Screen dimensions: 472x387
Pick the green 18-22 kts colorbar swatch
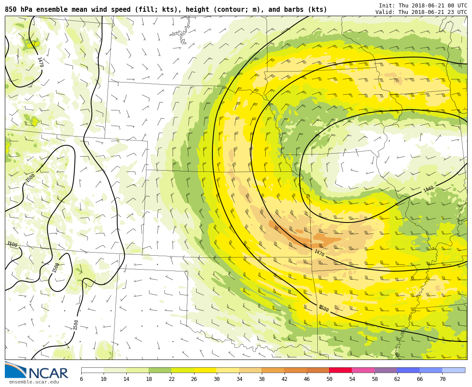[160, 370]
